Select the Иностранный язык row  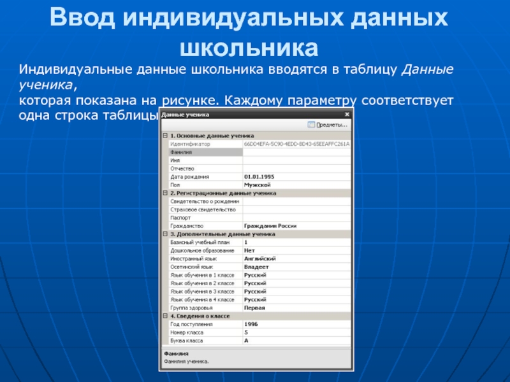coord(194,258)
